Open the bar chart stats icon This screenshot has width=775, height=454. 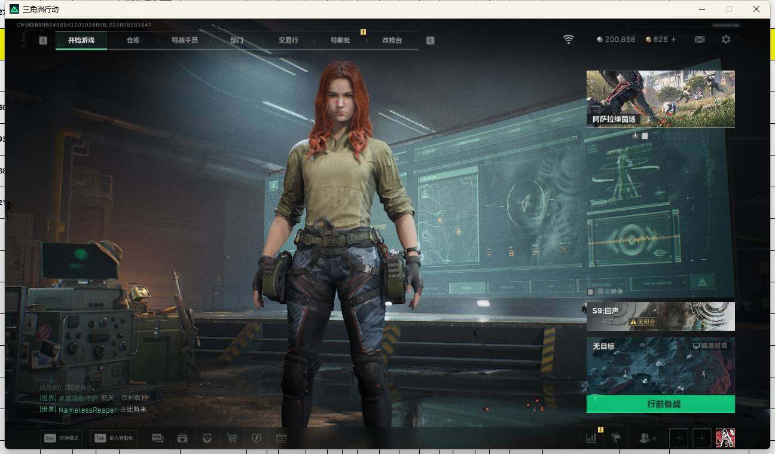(x=591, y=438)
